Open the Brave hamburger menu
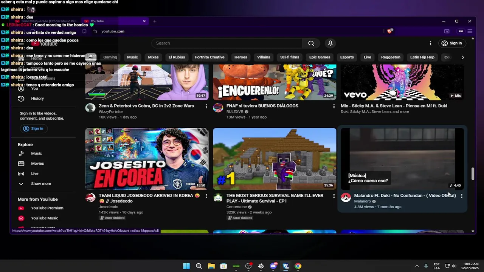This screenshot has width=484, height=272. (x=470, y=31)
